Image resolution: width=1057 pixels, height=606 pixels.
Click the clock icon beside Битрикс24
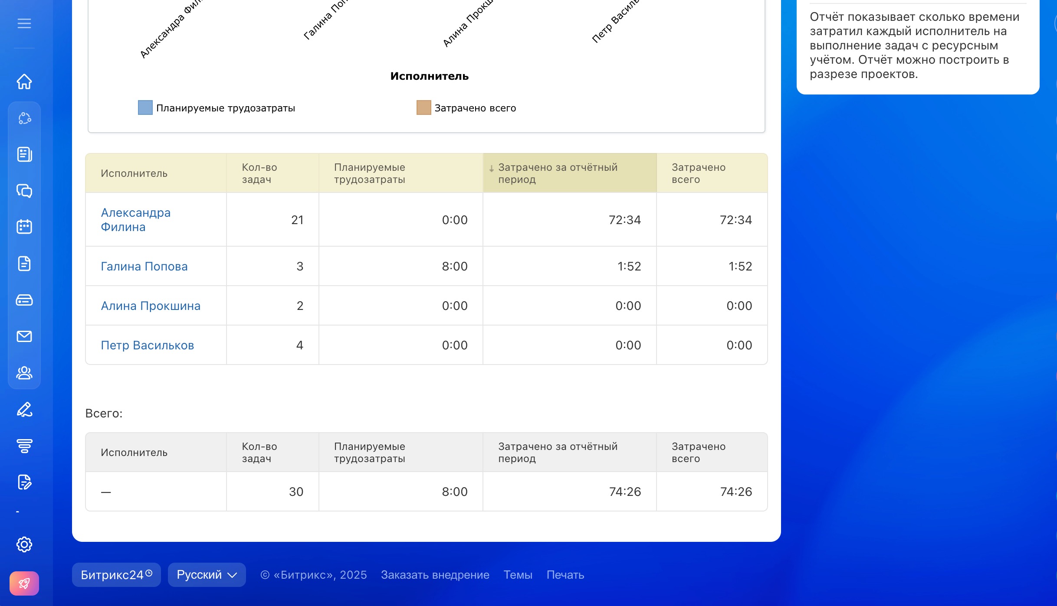[x=149, y=573]
